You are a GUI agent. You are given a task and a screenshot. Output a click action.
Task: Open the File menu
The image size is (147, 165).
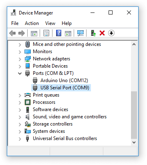pos(15,23)
